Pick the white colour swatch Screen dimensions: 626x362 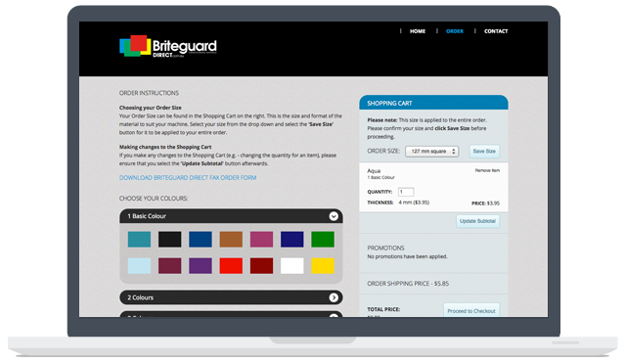292,266
